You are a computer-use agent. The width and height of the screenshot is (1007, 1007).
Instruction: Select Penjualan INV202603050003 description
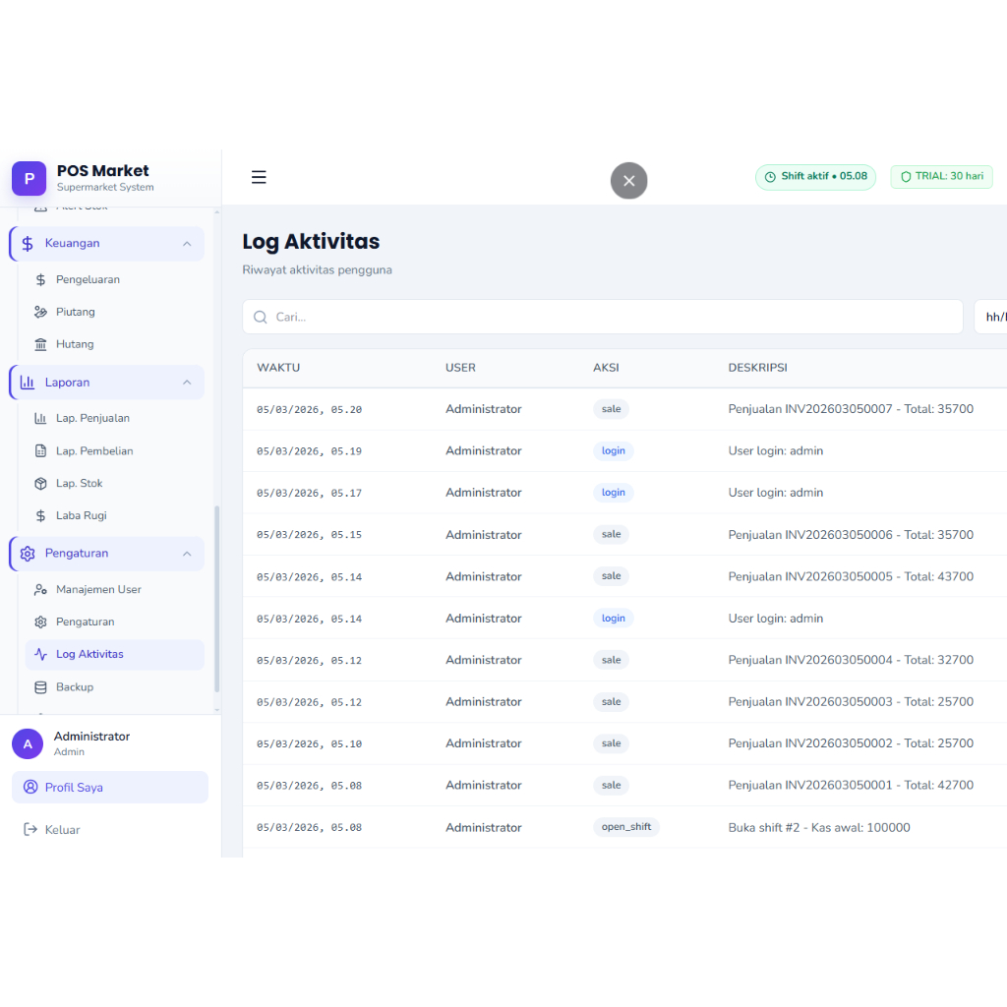click(851, 702)
